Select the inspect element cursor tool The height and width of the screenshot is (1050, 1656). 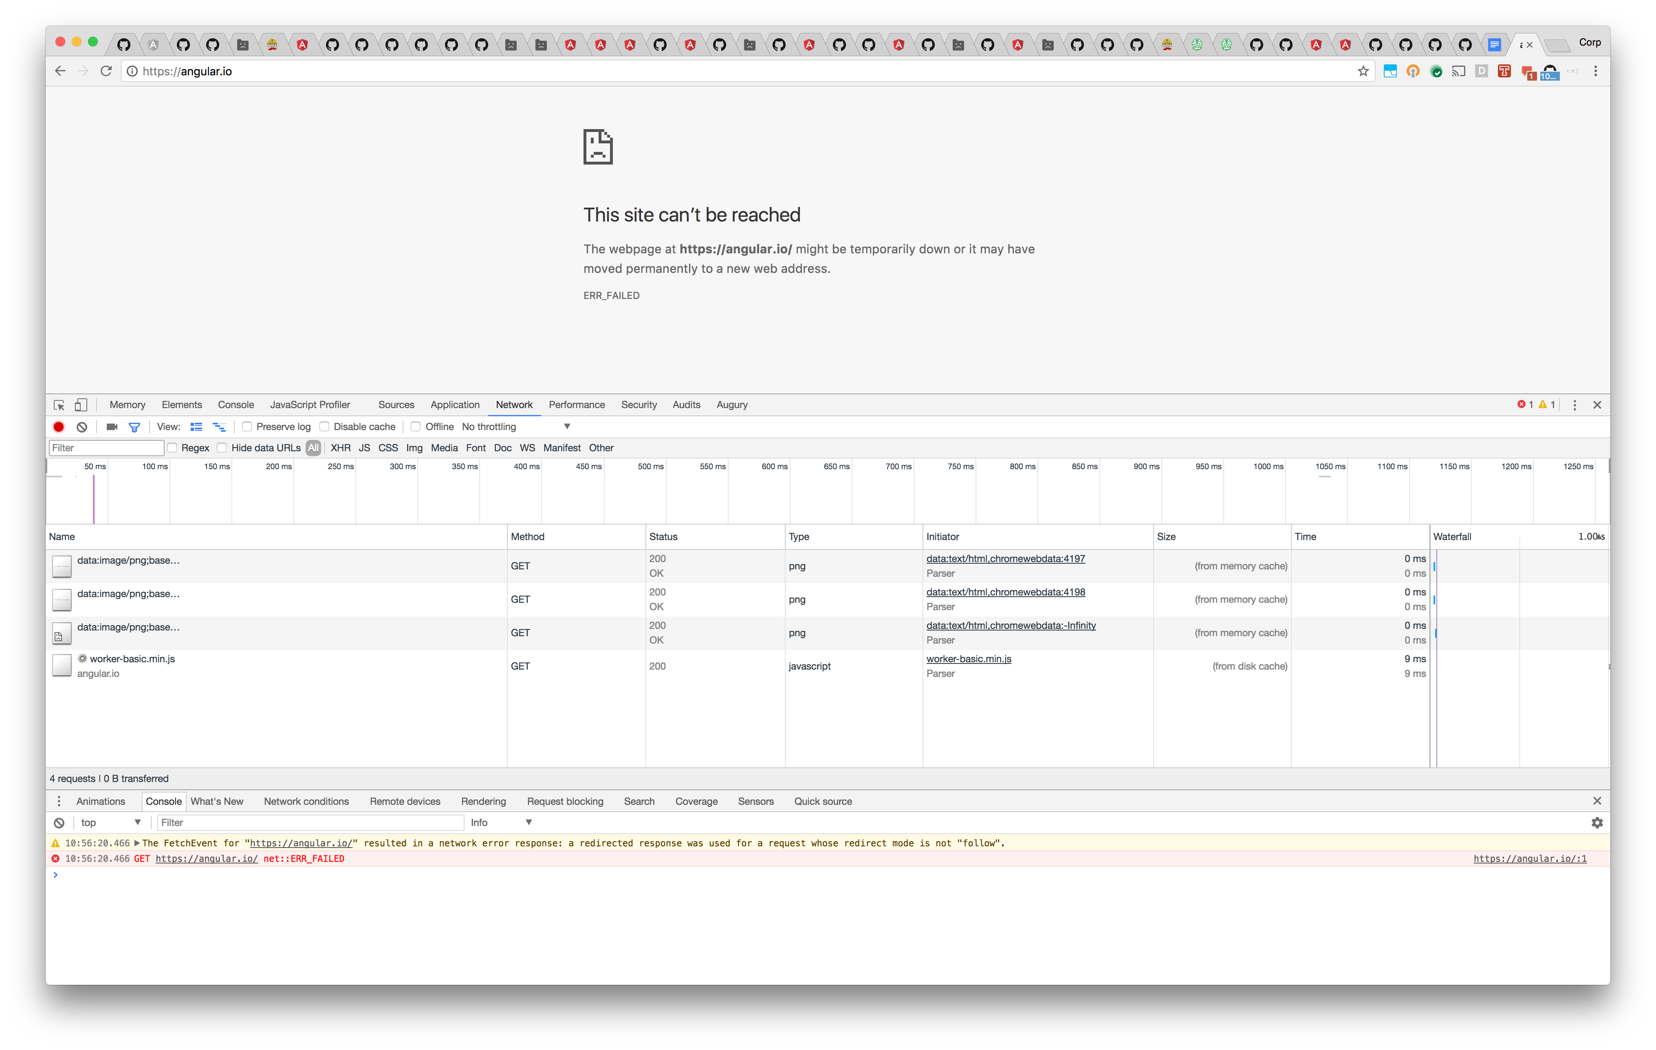point(58,405)
